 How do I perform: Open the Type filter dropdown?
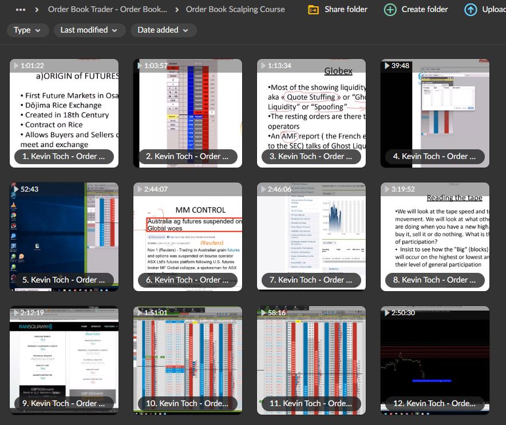click(27, 30)
